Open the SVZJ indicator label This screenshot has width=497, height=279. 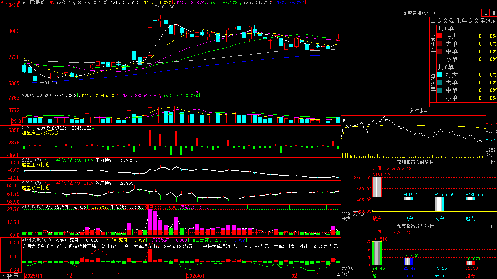pos(27,128)
